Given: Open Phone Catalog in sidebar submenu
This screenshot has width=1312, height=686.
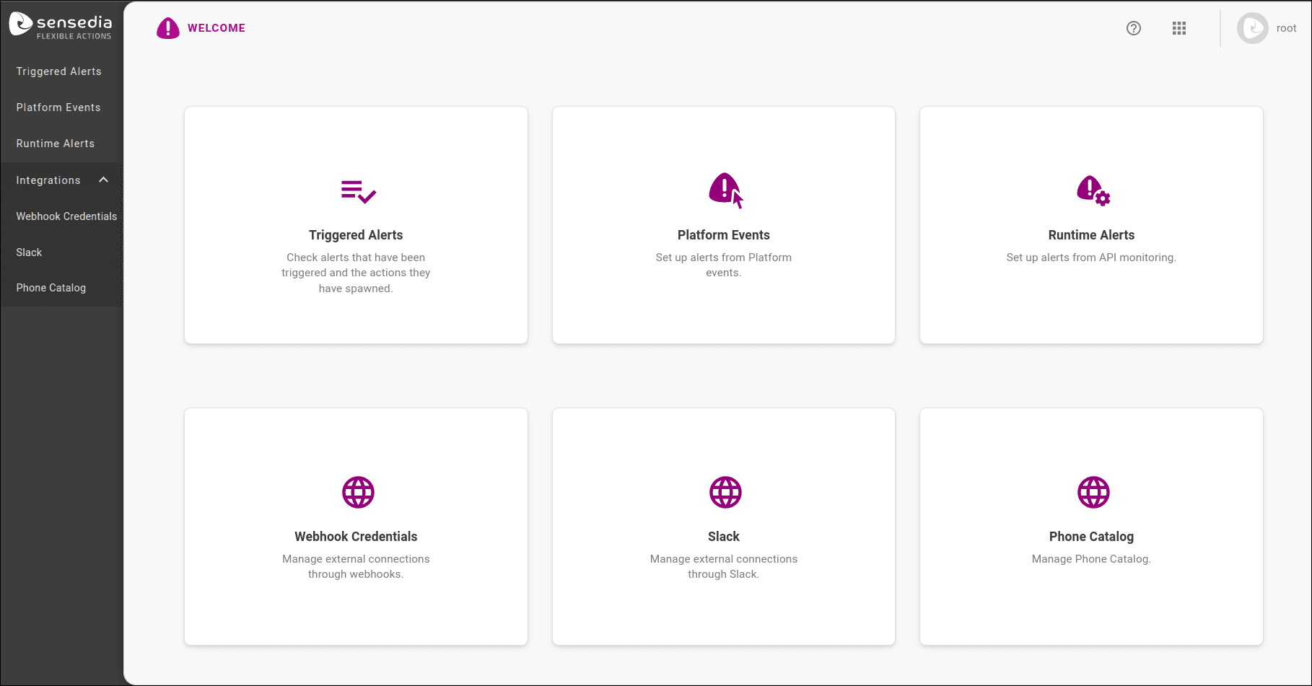Looking at the screenshot, I should (x=51, y=288).
